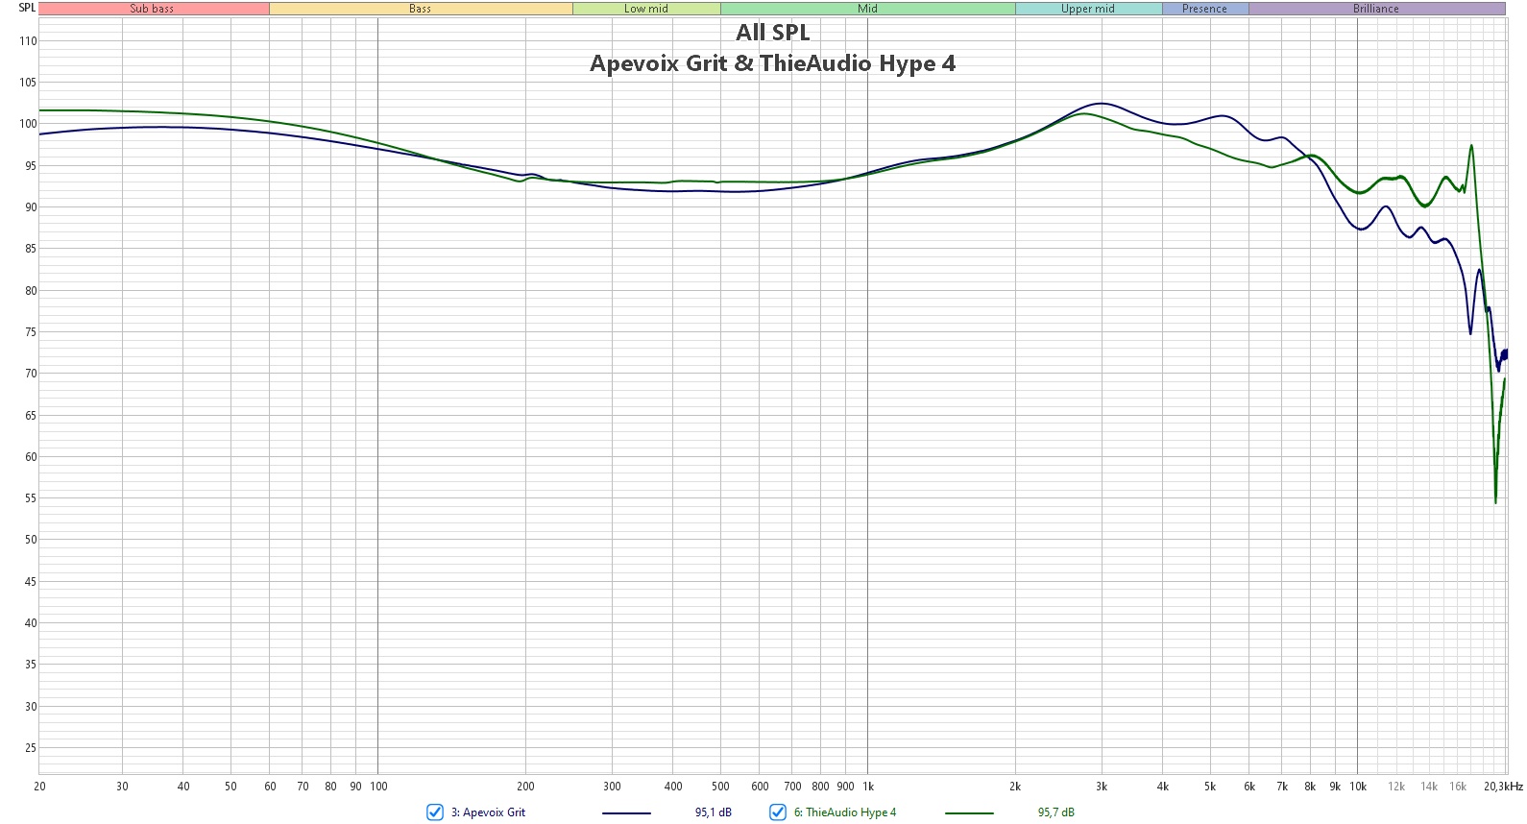1527x824 pixels.
Task: Click the Mid band label
Action: click(868, 9)
